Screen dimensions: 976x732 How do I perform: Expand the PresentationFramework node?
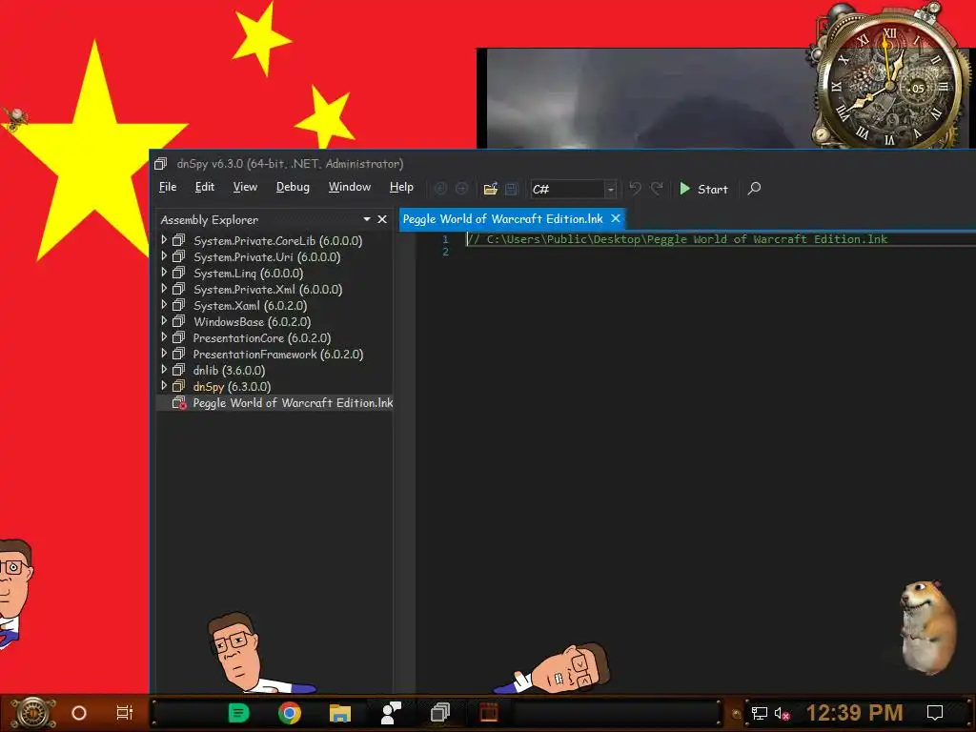click(x=164, y=353)
